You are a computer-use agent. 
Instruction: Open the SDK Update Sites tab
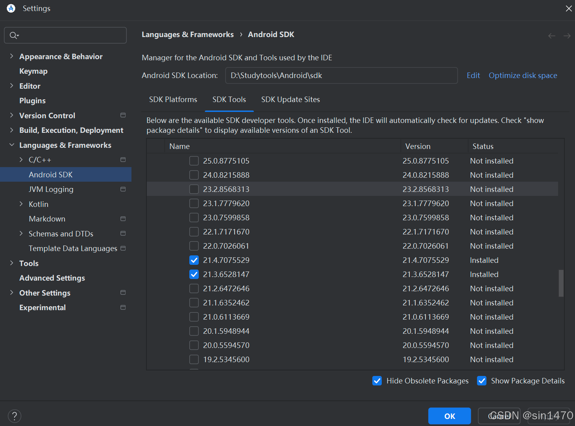click(290, 100)
